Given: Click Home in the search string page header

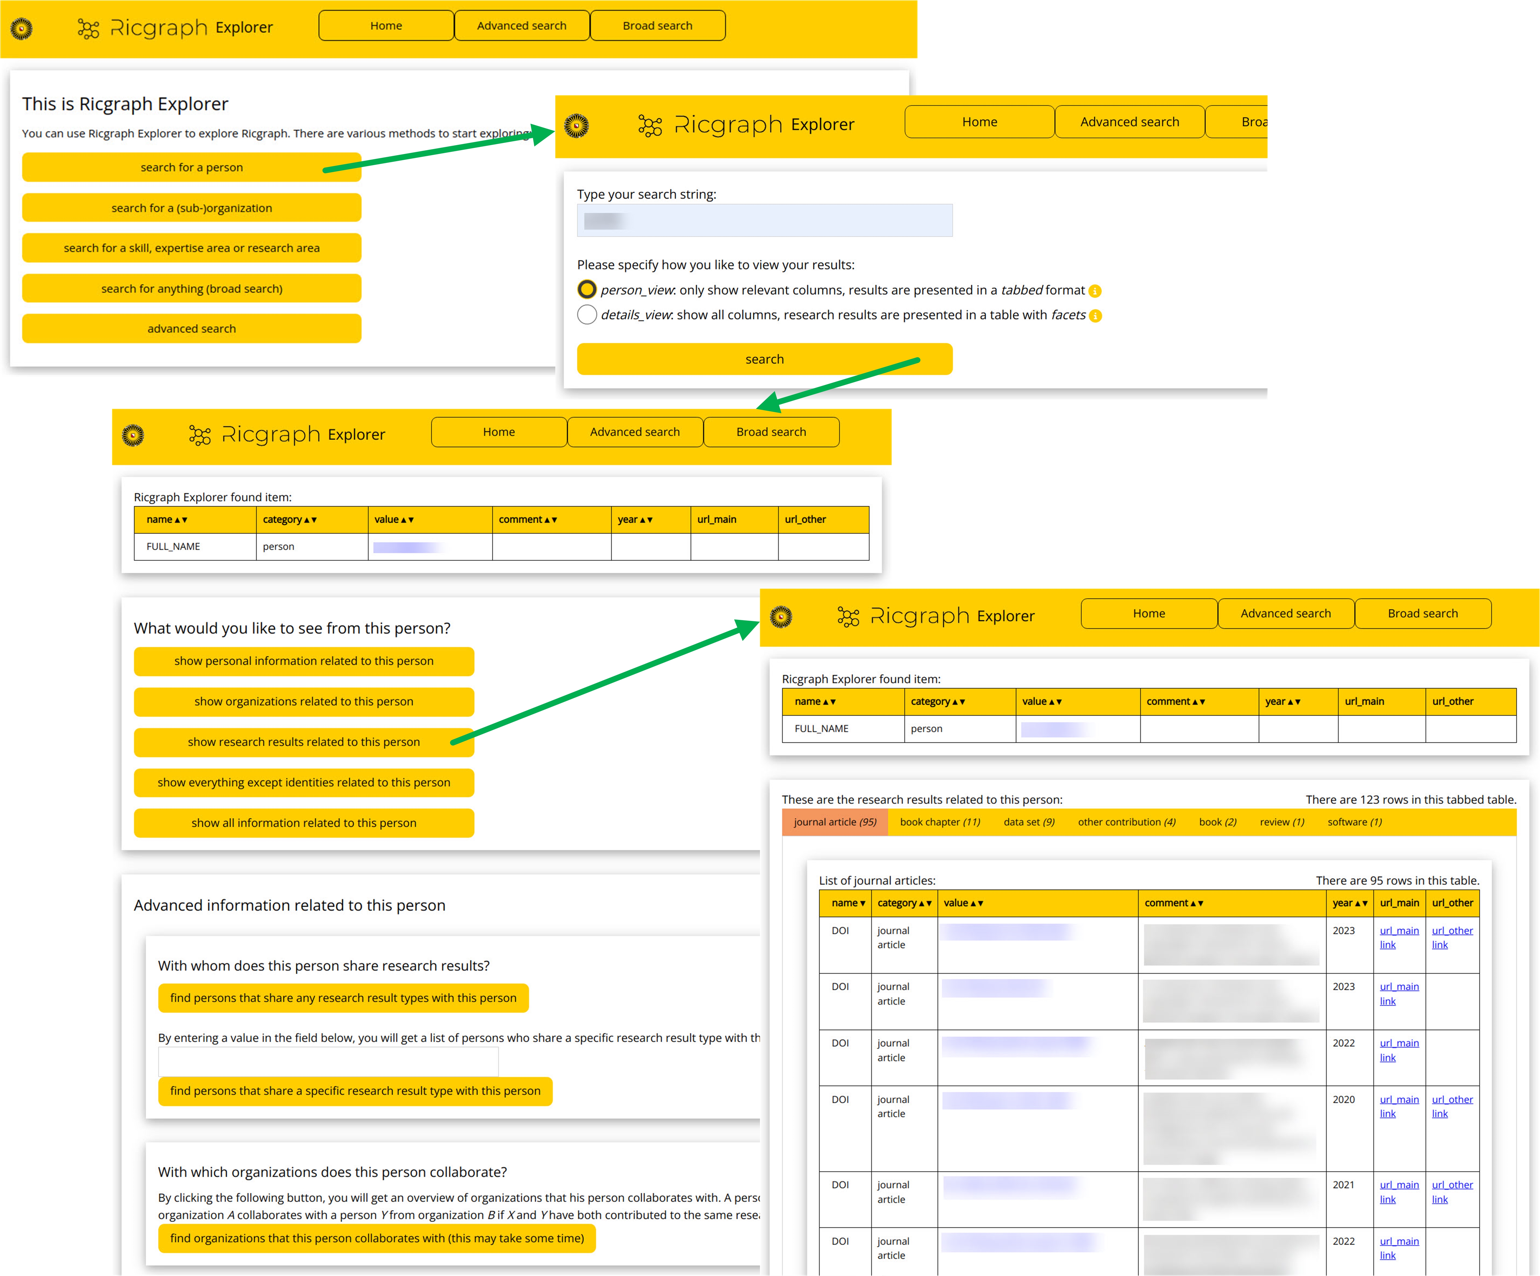Looking at the screenshot, I should pos(980,122).
